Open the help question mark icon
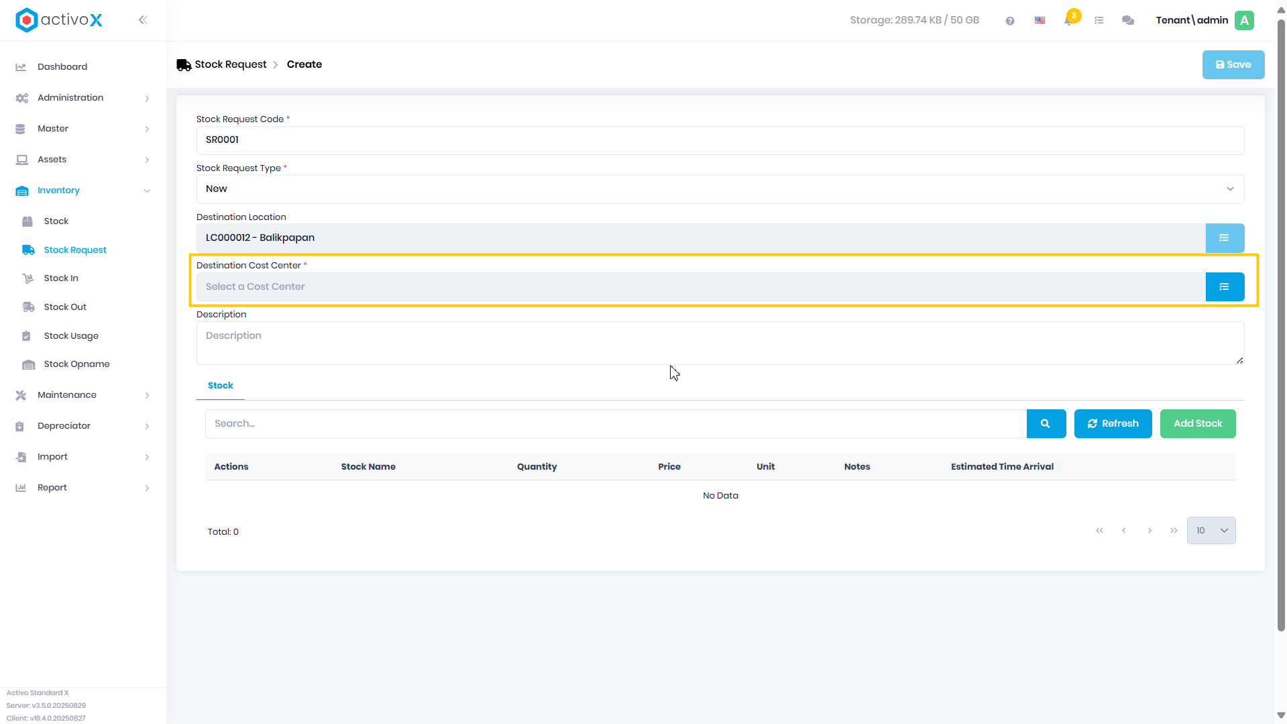This screenshot has height=724, width=1287. pos(1009,21)
